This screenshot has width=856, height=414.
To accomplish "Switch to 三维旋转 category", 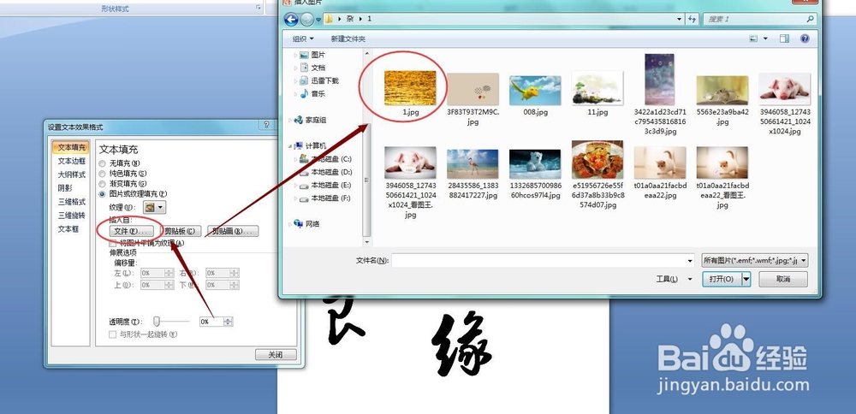I will [x=72, y=216].
